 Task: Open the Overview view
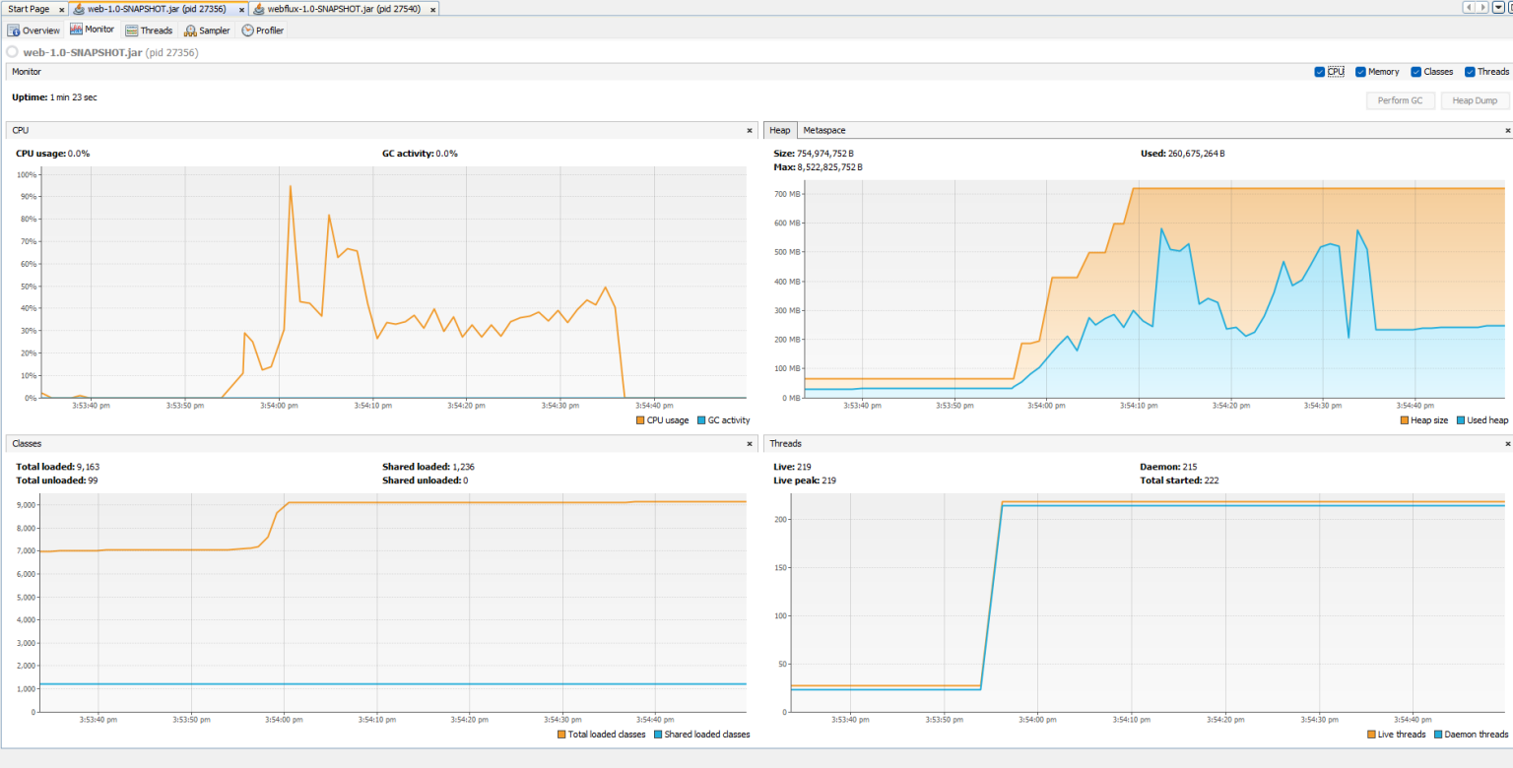[33, 30]
